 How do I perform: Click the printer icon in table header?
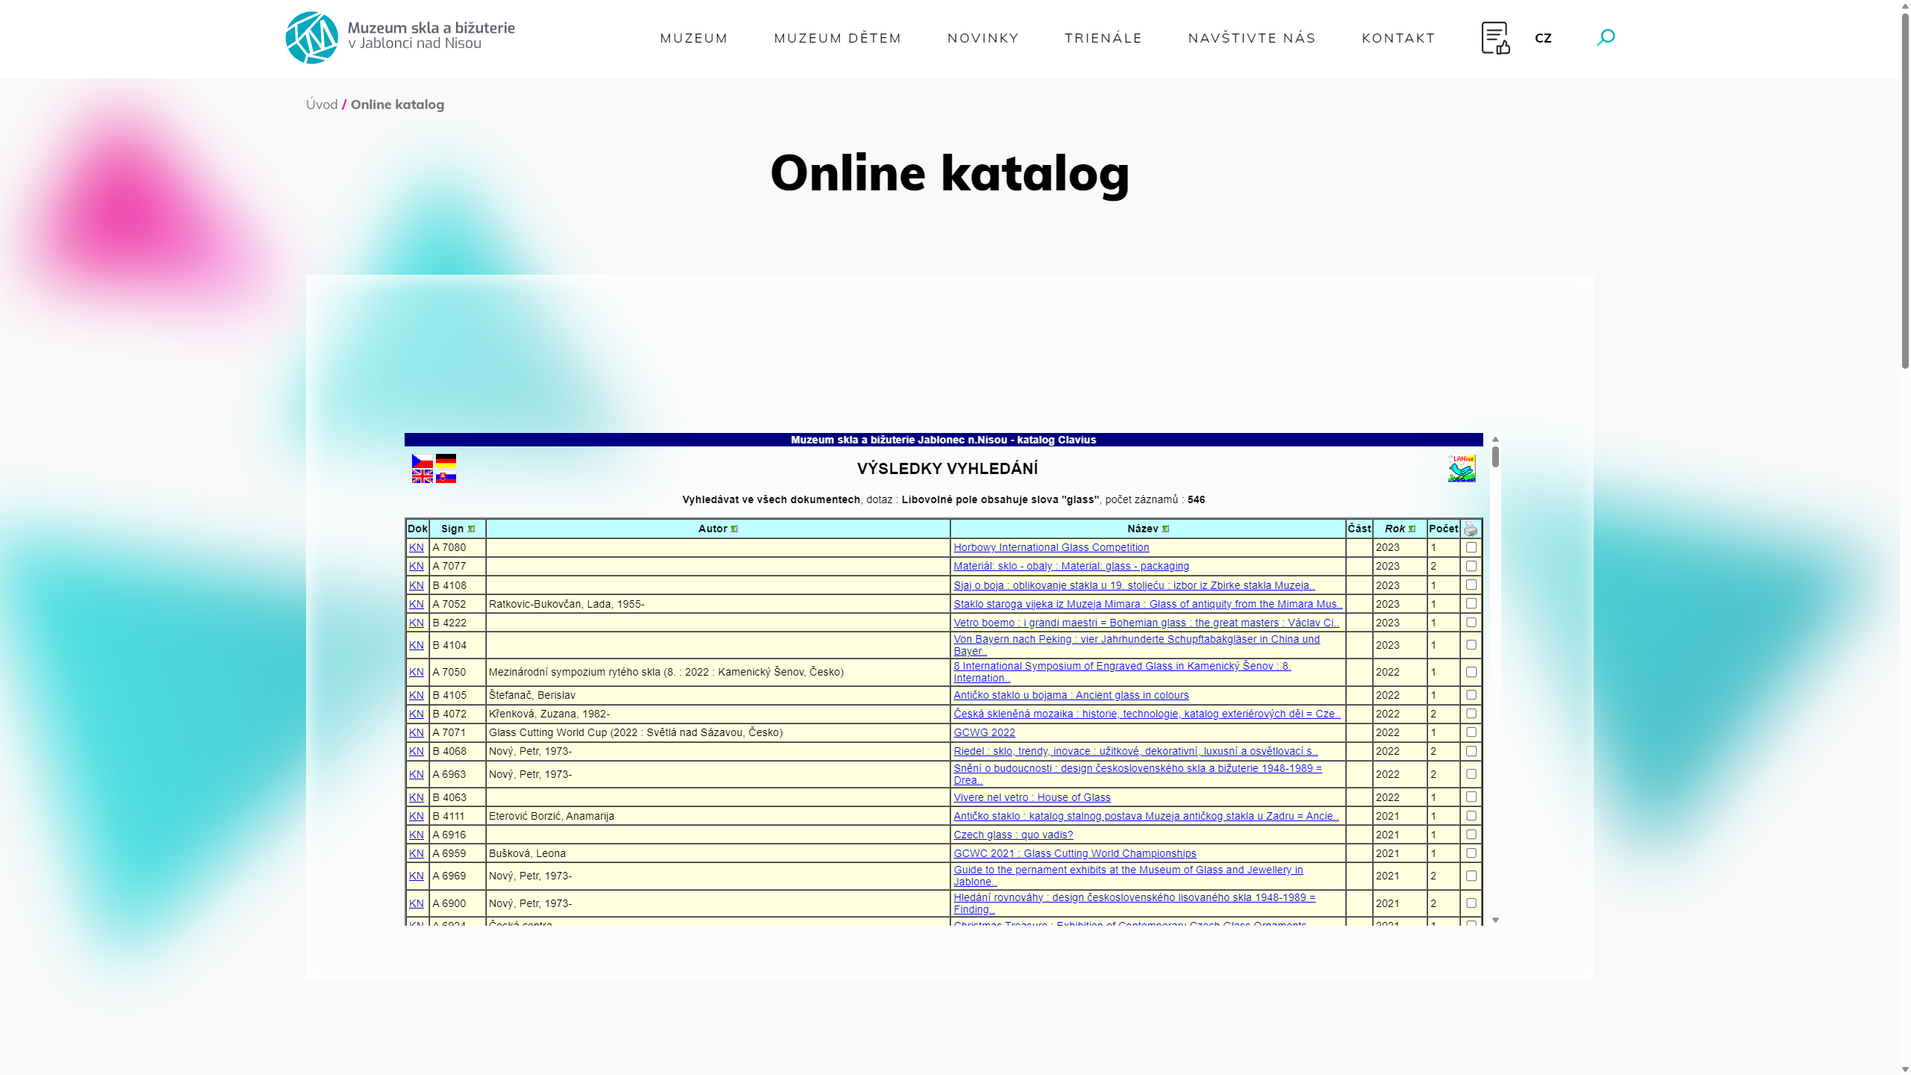coord(1471,529)
